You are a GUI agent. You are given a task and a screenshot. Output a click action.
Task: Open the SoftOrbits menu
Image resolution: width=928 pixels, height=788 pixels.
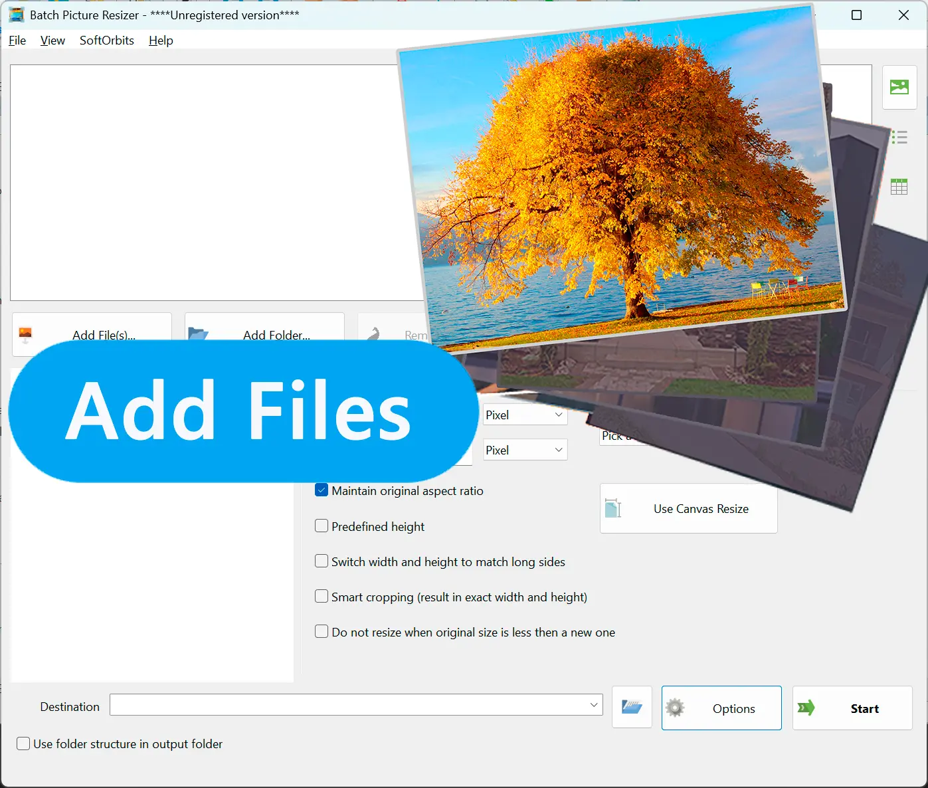pyautogui.click(x=106, y=41)
